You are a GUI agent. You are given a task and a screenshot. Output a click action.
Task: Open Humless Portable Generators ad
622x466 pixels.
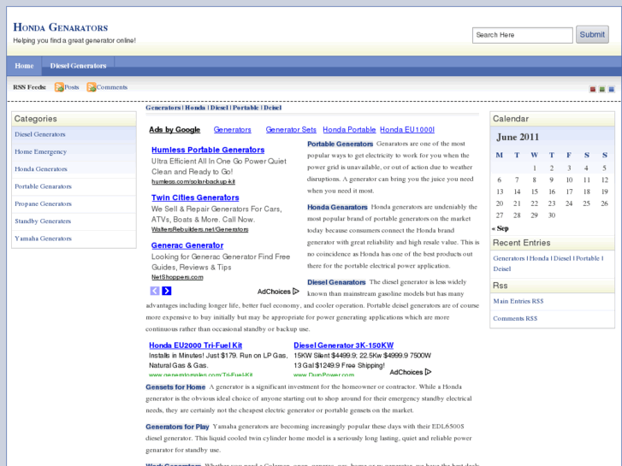[208, 150]
